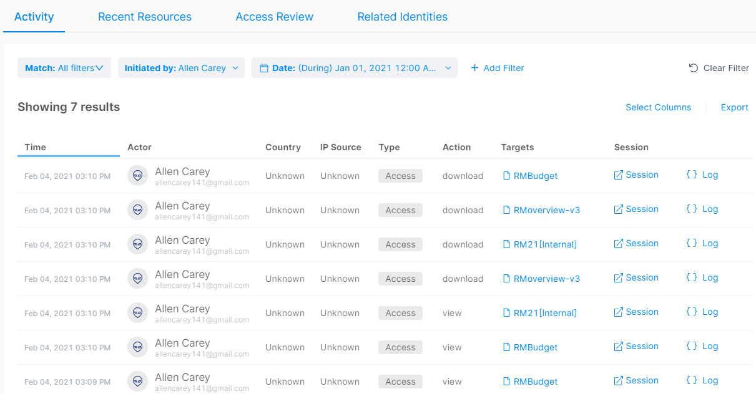Open the Access Review tab

pos(275,17)
